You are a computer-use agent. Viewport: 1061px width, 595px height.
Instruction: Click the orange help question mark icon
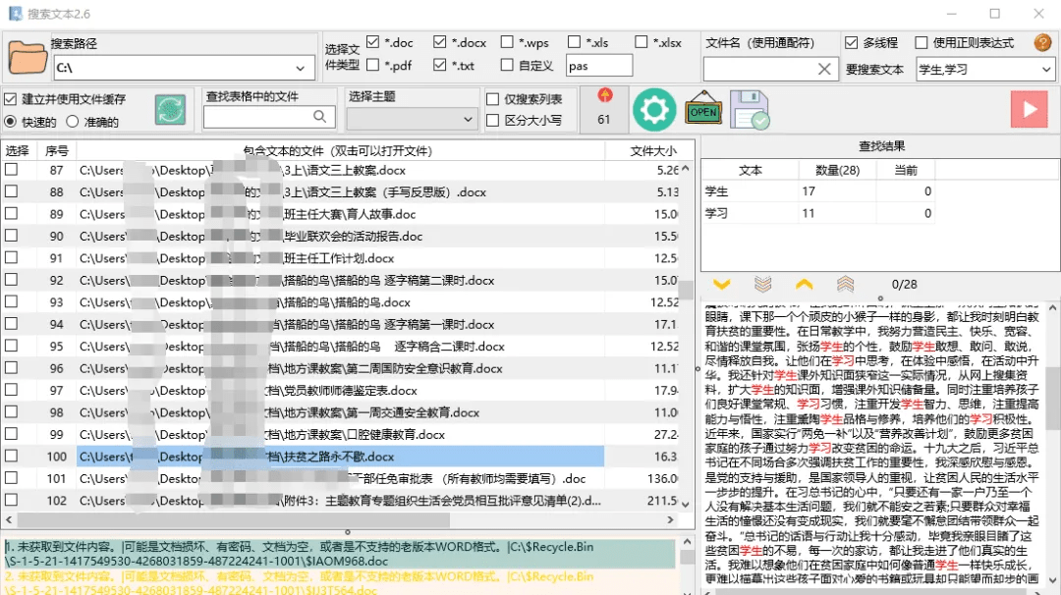1042,42
